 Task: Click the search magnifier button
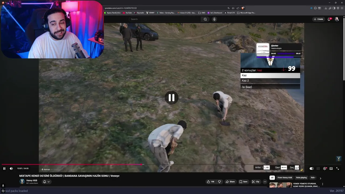pyautogui.click(x=205, y=19)
